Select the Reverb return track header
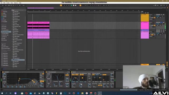Image resolution: width=169 pixels, height=95 pixels. click(145, 64)
